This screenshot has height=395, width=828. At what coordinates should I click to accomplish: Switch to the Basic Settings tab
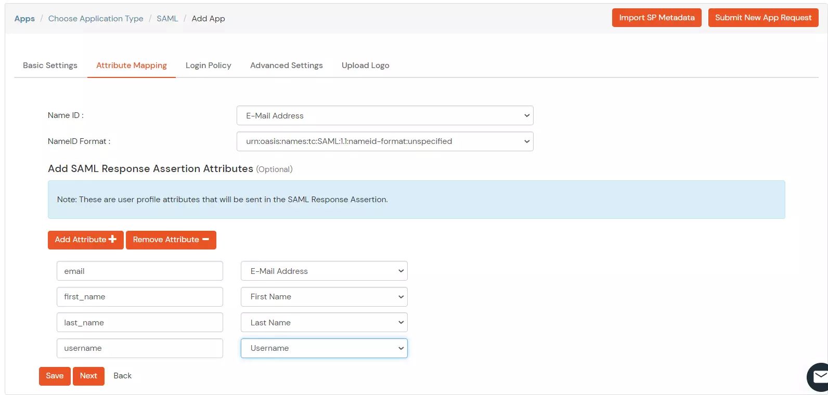(50, 65)
